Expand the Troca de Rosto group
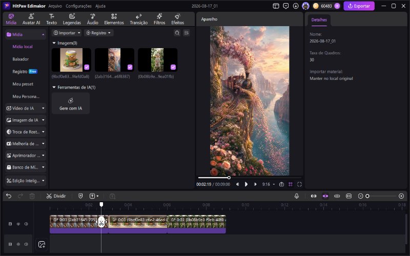The image size is (410, 256). tap(26, 132)
